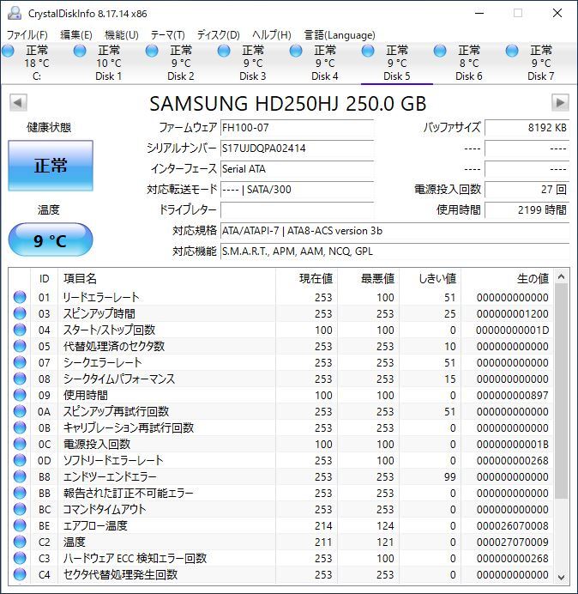Click status orb for ID 09 使用時間
The height and width of the screenshot is (594, 578).
tap(20, 395)
